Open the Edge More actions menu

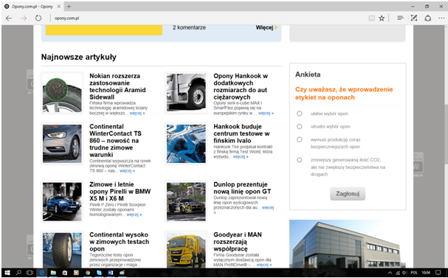click(441, 18)
